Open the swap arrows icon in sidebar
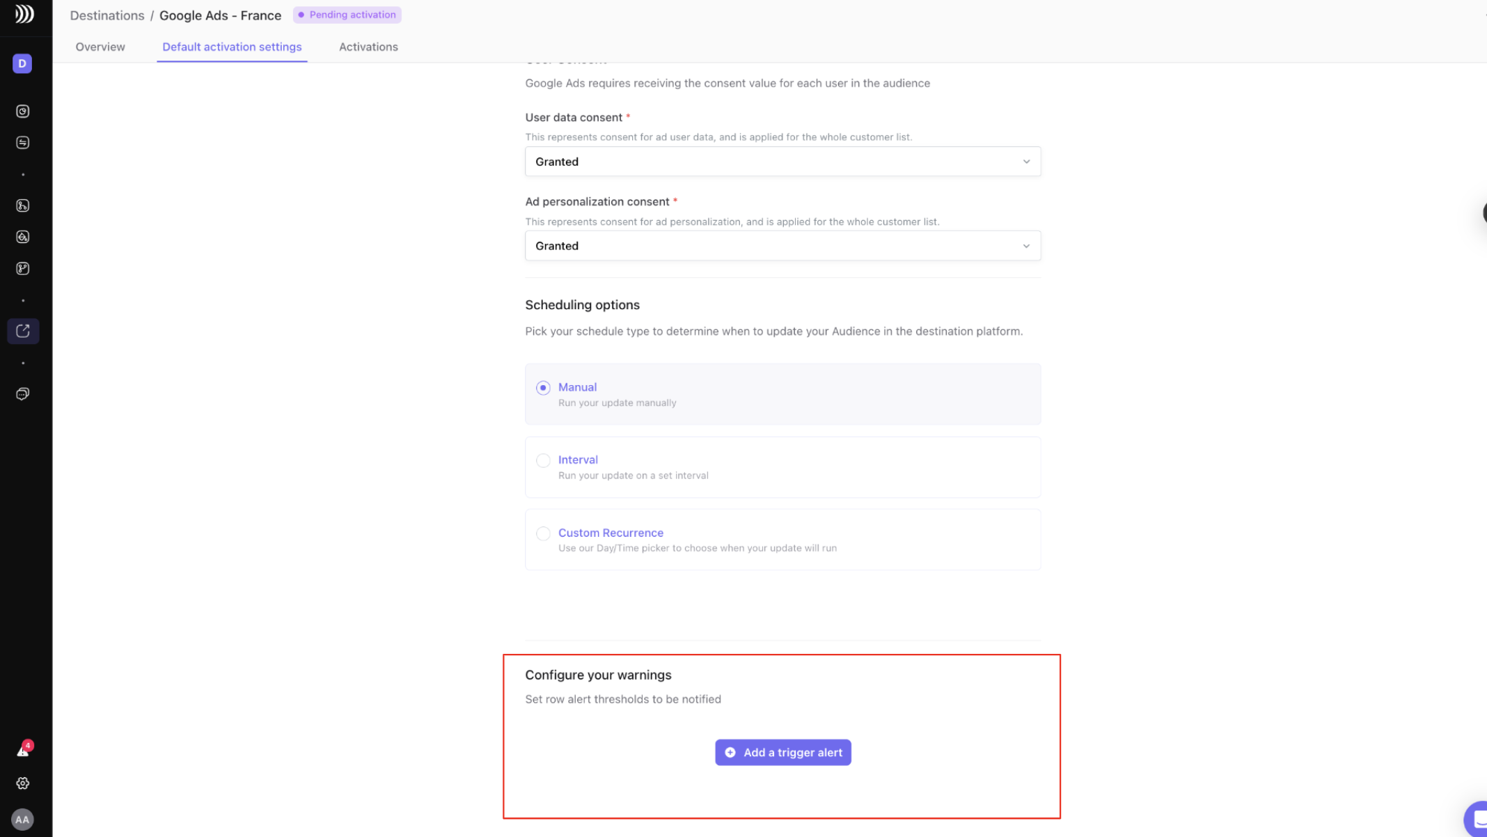The height and width of the screenshot is (837, 1487). point(23,143)
